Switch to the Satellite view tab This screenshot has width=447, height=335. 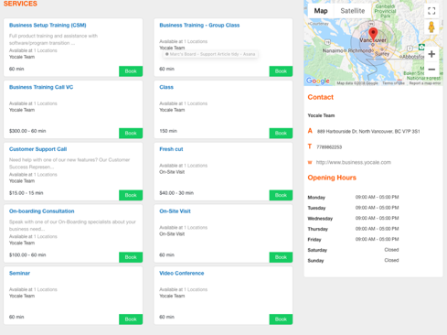pos(353,11)
